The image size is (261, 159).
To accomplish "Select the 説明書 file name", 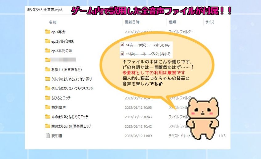I will click(57, 136).
